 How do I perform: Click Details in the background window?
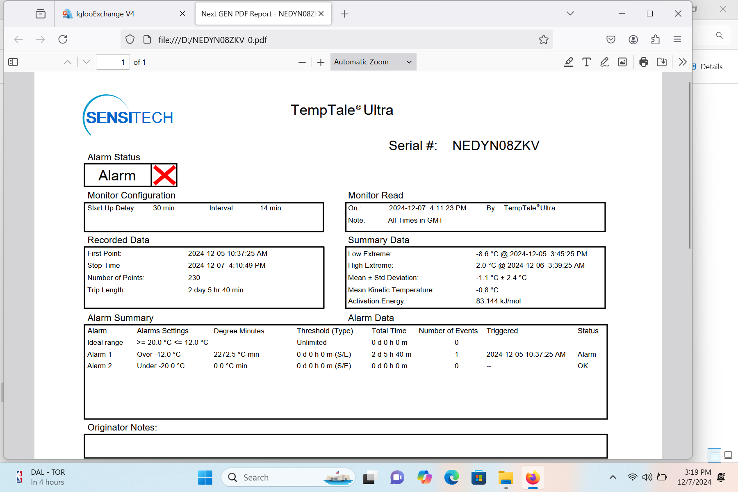711,67
